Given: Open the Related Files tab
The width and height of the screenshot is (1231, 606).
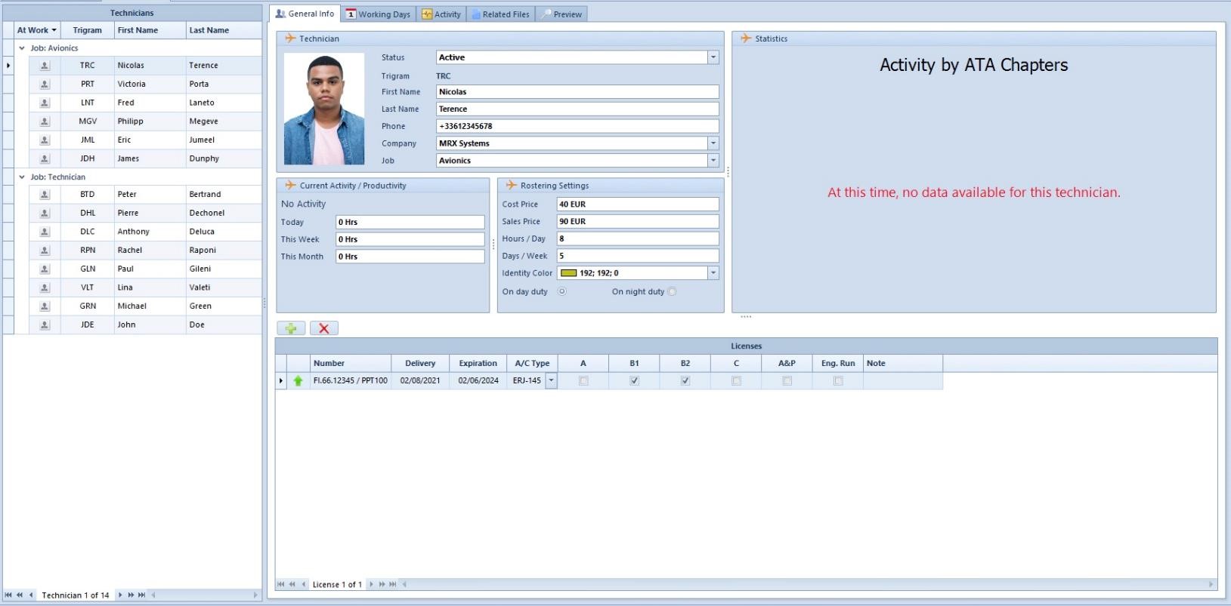Looking at the screenshot, I should (x=500, y=14).
